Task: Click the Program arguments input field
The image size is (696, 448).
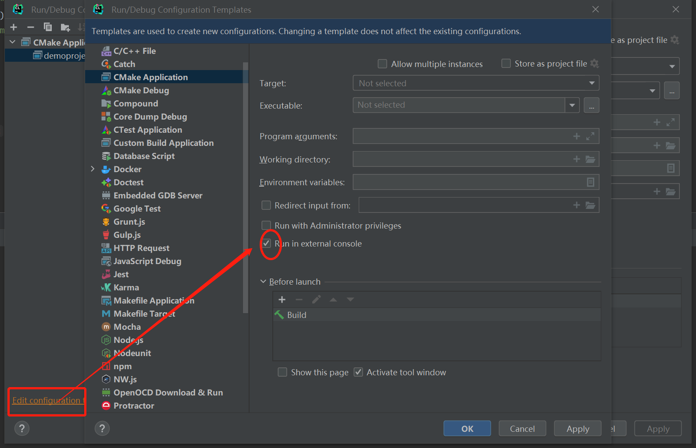Action: coord(460,136)
